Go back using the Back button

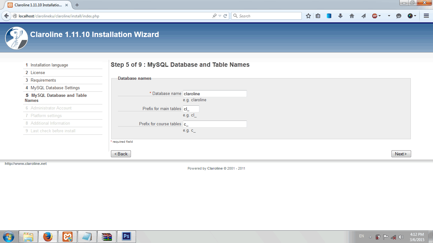tap(121, 153)
